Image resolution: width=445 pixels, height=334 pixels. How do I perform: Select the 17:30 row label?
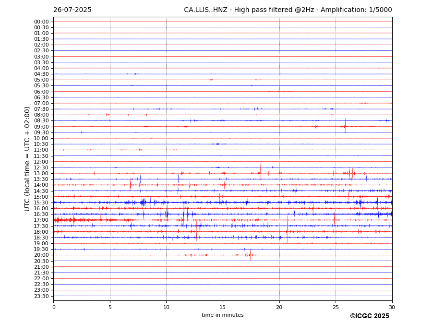41,226
